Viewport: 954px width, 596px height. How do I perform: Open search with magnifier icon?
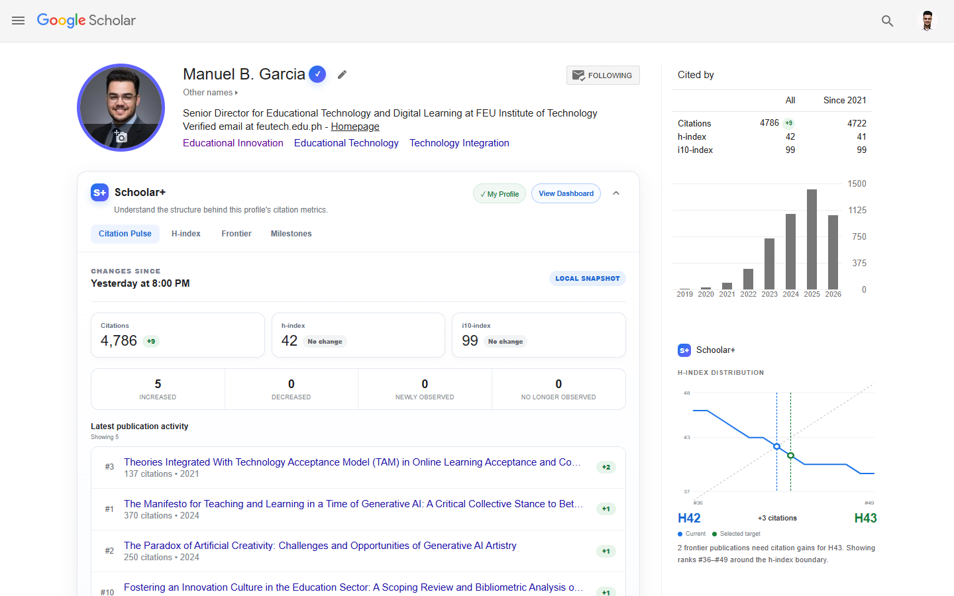pos(887,21)
